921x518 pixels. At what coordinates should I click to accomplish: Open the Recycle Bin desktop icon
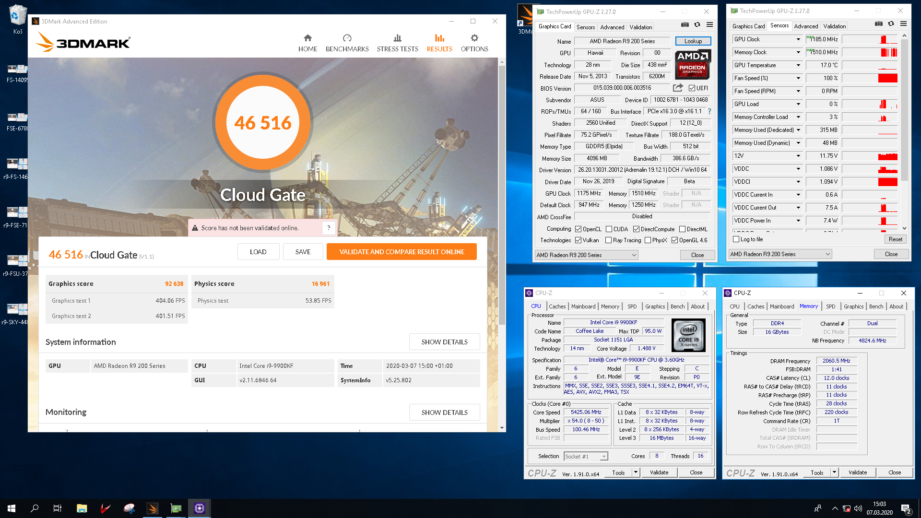click(18, 19)
